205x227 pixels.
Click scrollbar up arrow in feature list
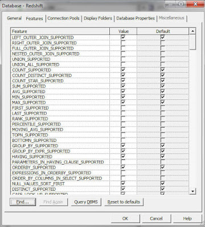coord(192,31)
